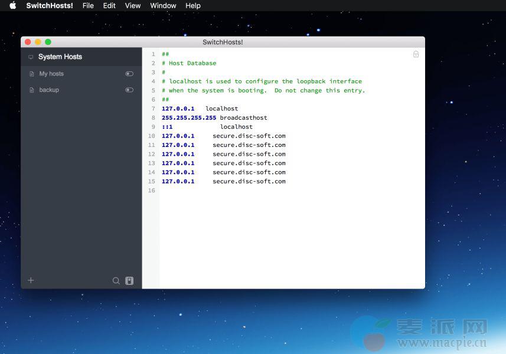
Task: Open the Help menu
Action: (x=193, y=5)
